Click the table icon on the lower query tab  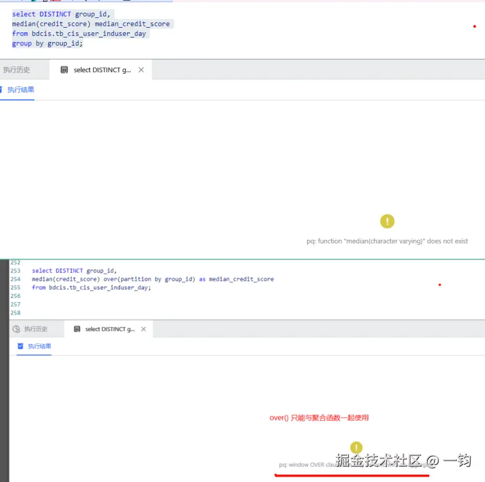click(x=77, y=329)
